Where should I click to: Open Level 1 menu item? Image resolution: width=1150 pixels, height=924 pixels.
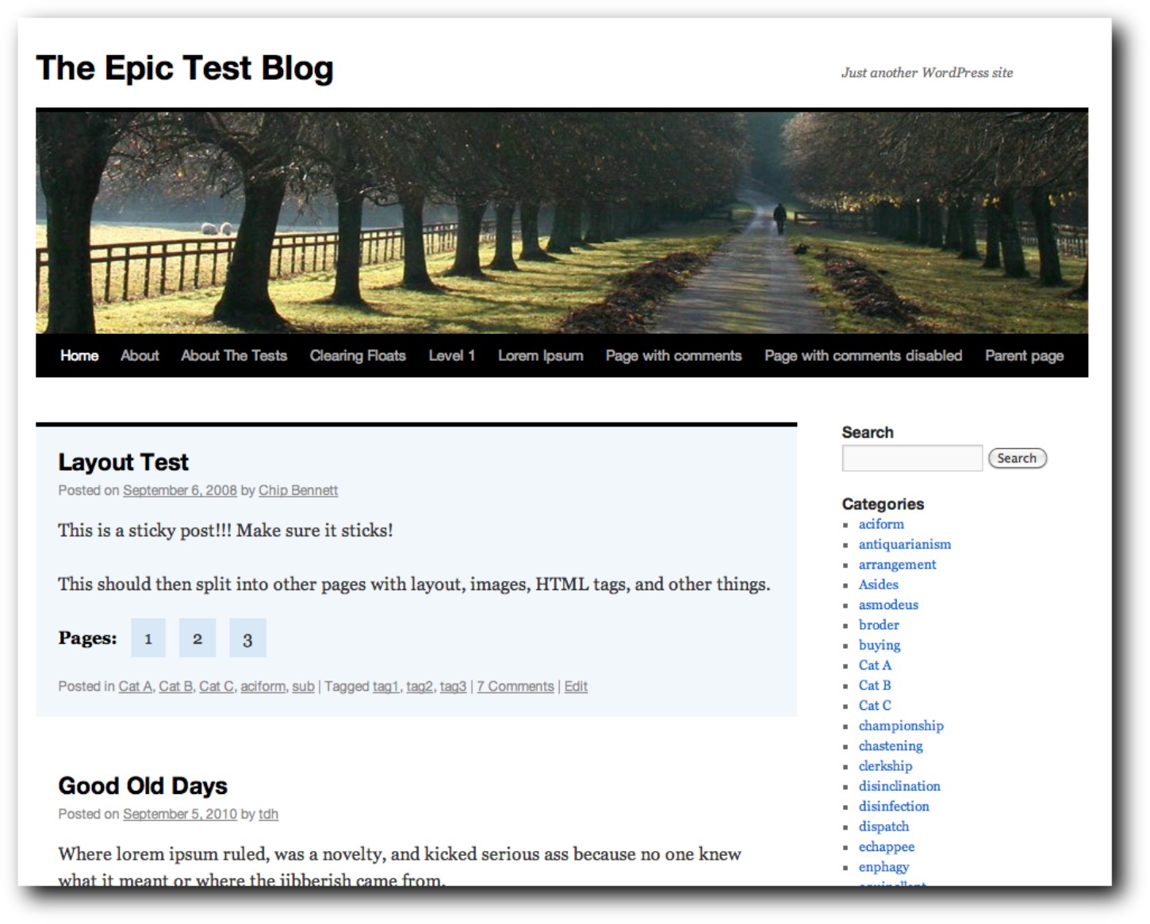click(452, 355)
